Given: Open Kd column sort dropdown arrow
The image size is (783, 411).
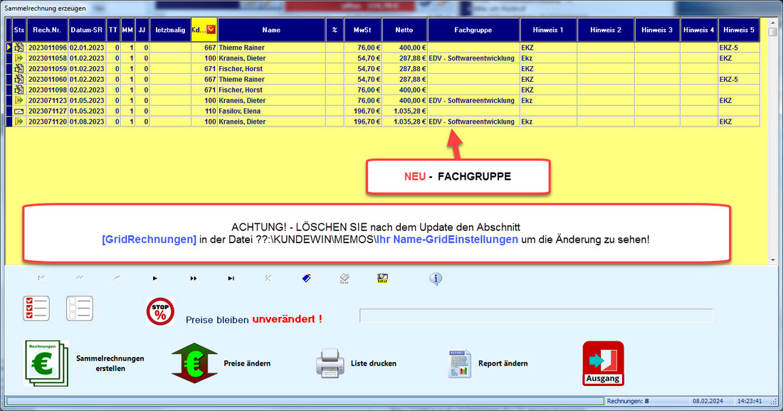Looking at the screenshot, I should click(211, 30).
